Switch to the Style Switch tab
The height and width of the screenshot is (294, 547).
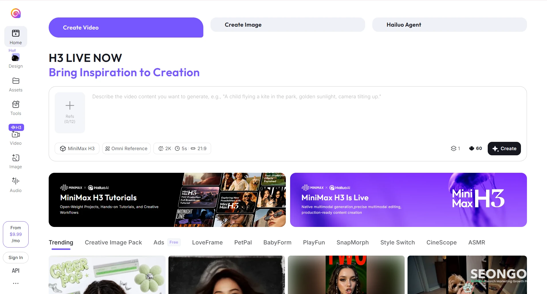pos(398,242)
